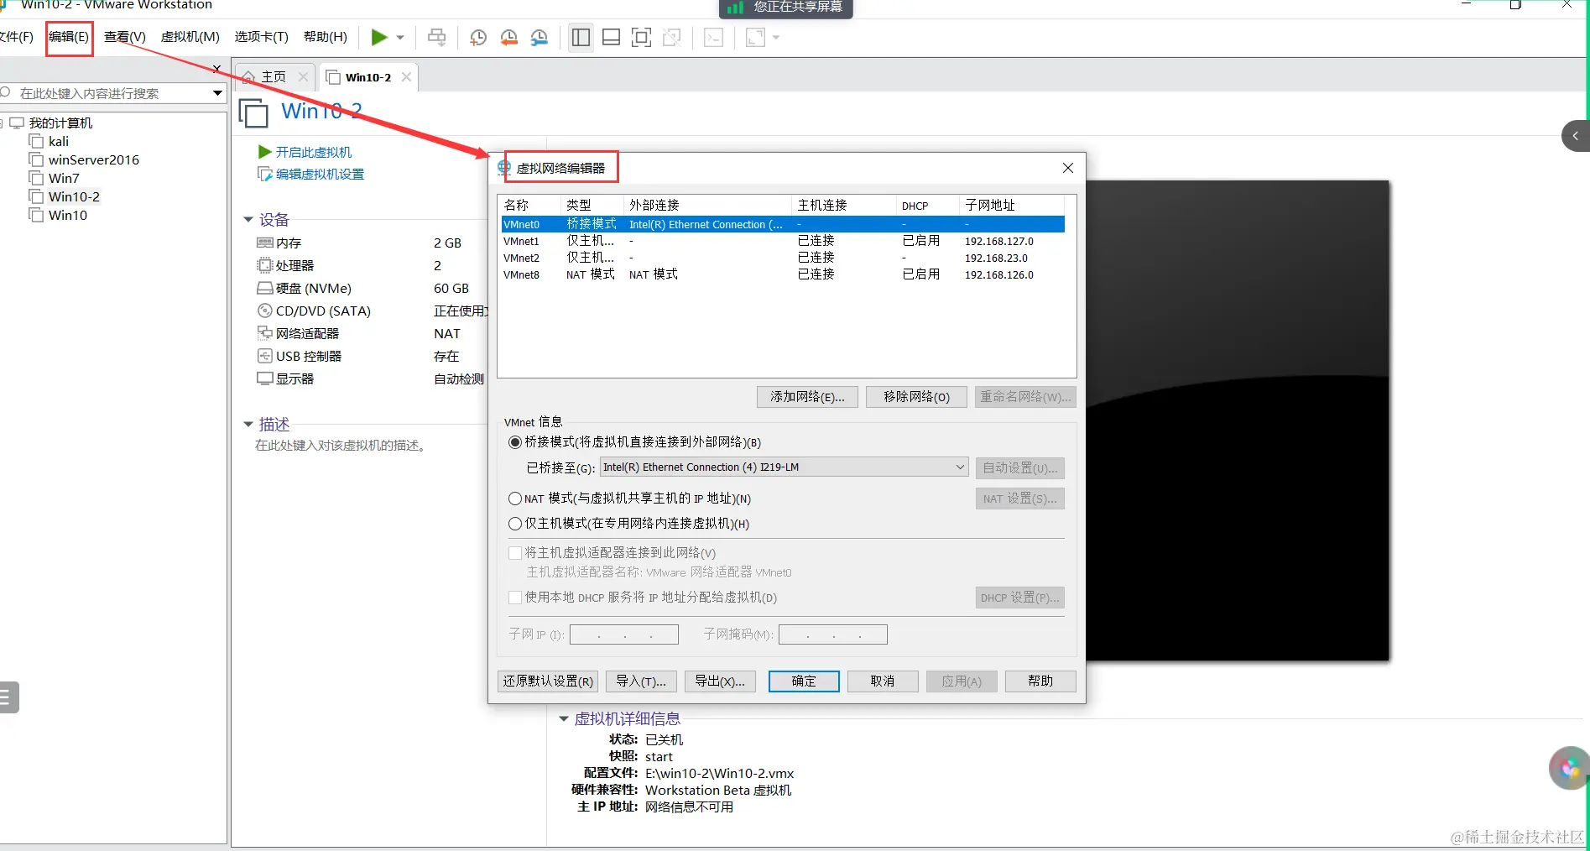Take a snapshot using the clock-plus toolbar icon
The height and width of the screenshot is (851, 1590).
[478, 37]
